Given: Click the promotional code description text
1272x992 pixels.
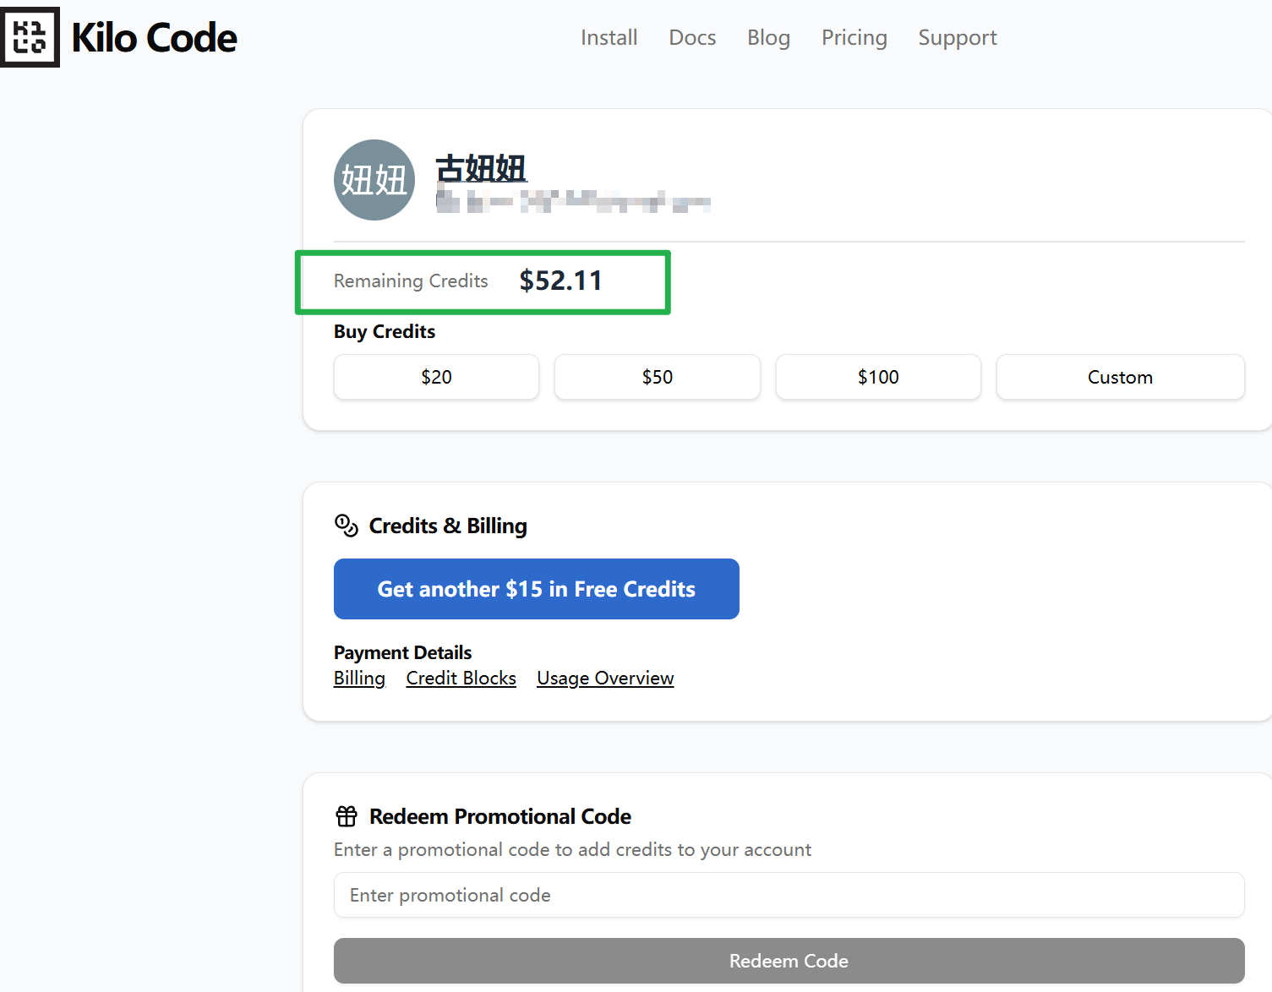Looking at the screenshot, I should [572, 849].
